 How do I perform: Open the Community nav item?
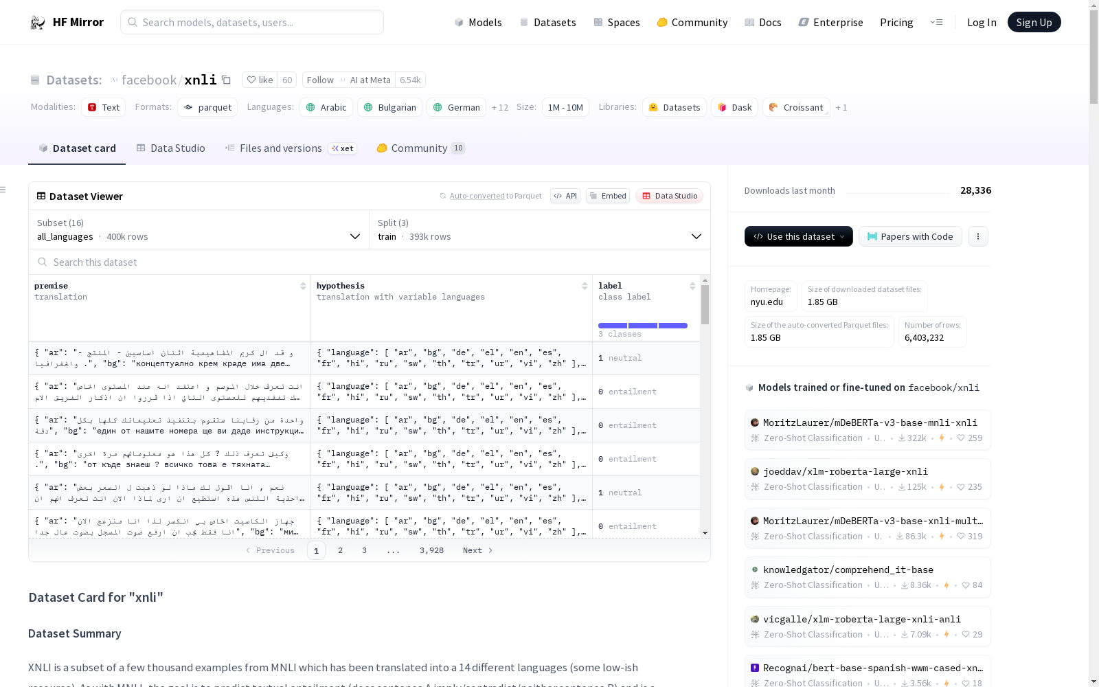coord(692,22)
